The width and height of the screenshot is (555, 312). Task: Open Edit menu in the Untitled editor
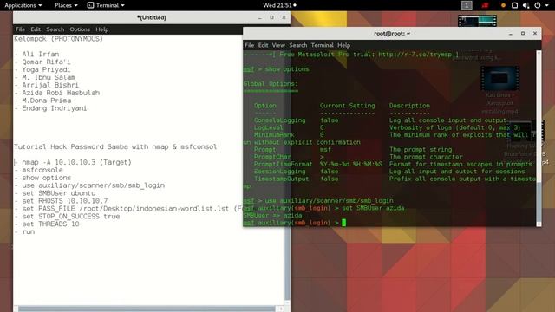(x=36, y=29)
